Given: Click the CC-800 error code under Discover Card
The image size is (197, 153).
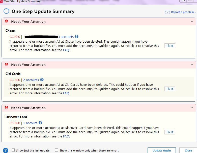Looking at the screenshot, I should tap(15, 123).
